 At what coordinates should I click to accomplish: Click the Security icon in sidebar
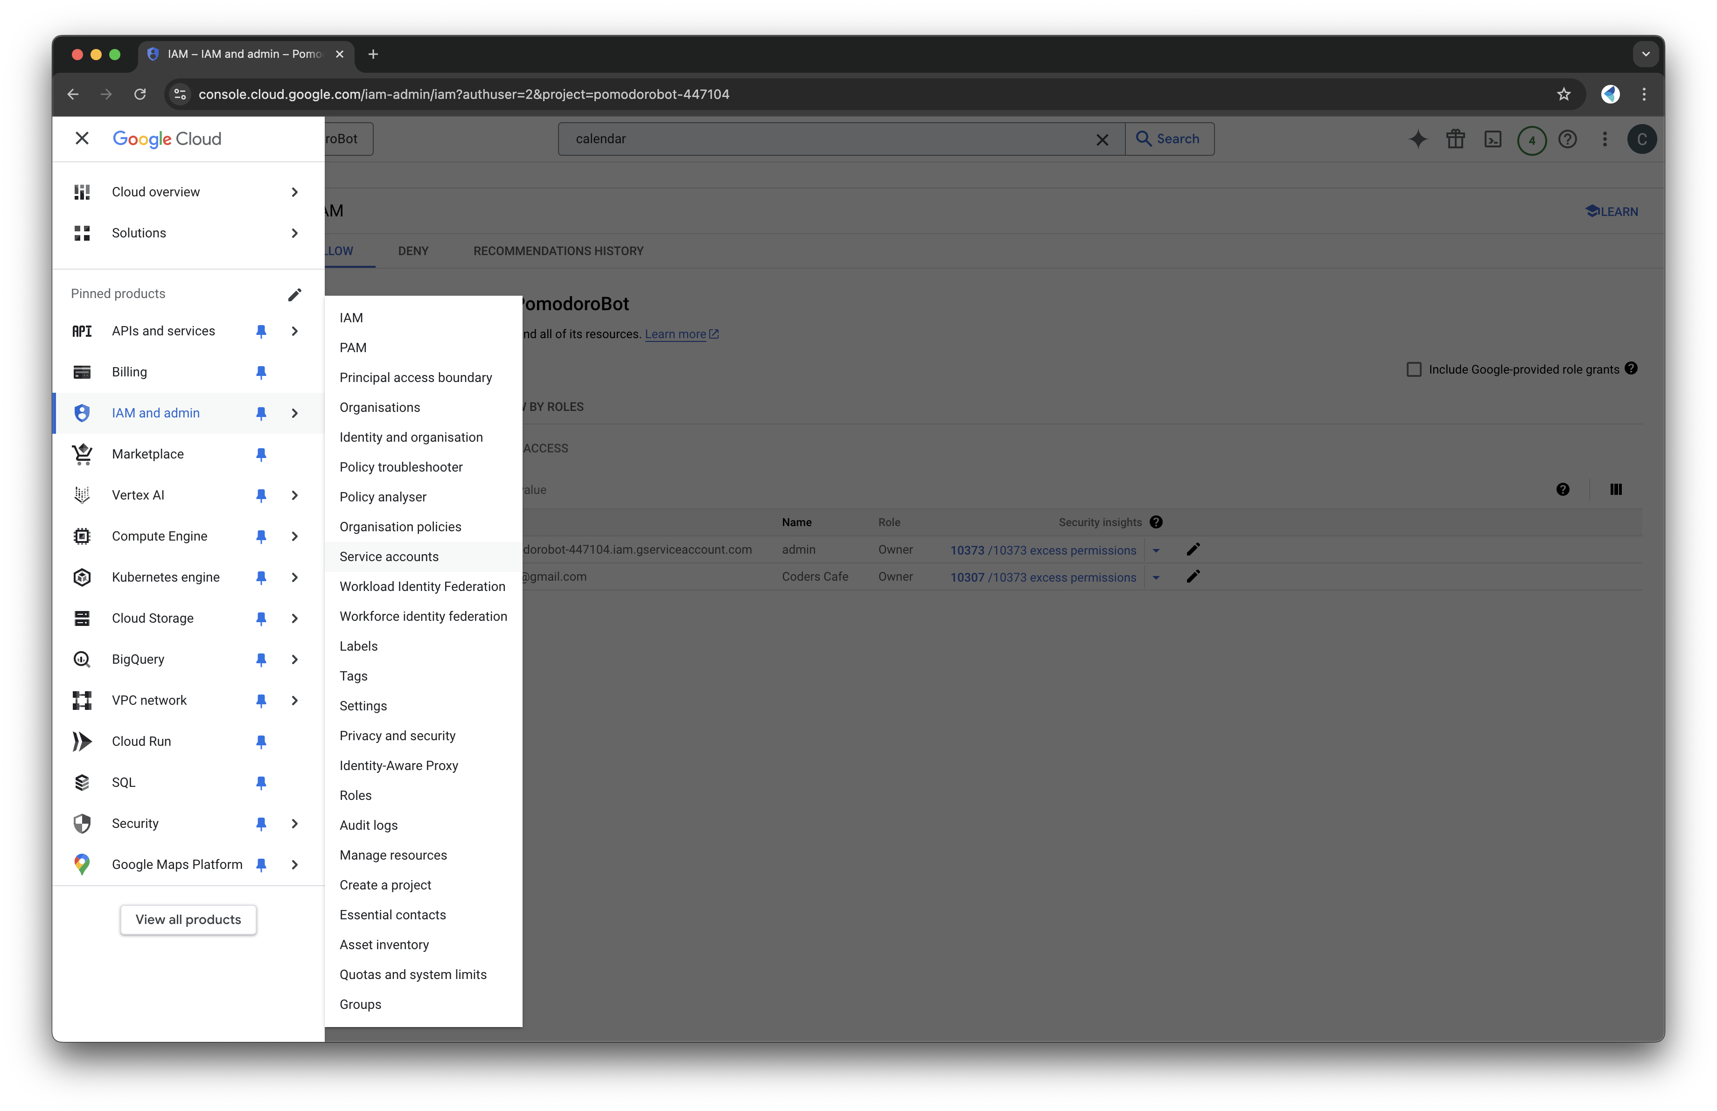(81, 823)
